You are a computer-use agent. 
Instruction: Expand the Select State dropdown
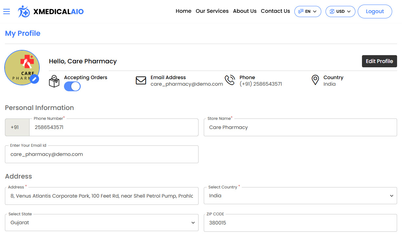point(102,223)
